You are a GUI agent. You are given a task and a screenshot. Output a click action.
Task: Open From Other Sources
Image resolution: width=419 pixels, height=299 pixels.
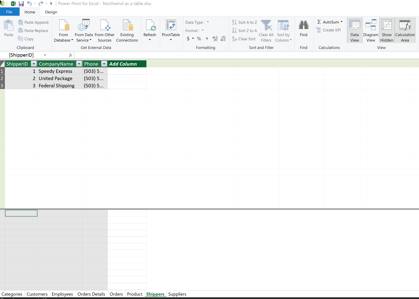coord(105,30)
